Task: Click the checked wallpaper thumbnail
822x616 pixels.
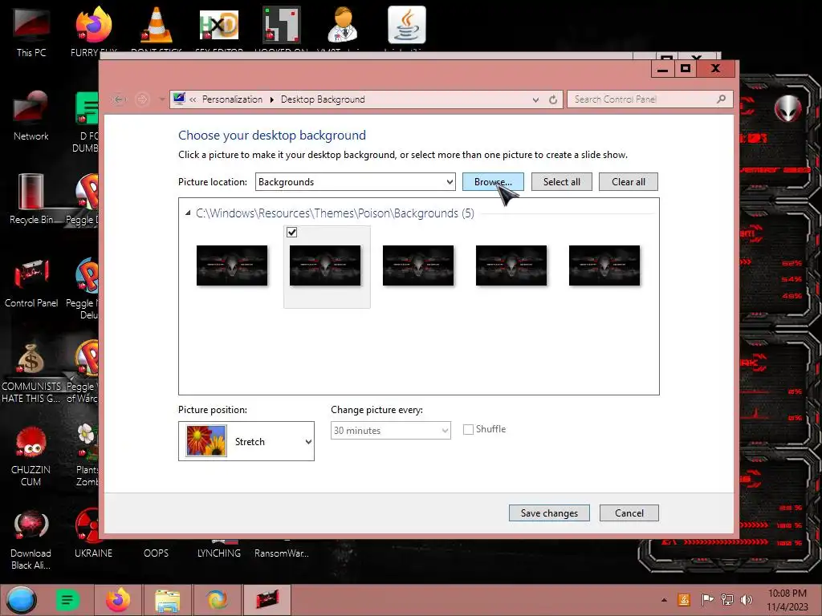Action: tap(325, 265)
